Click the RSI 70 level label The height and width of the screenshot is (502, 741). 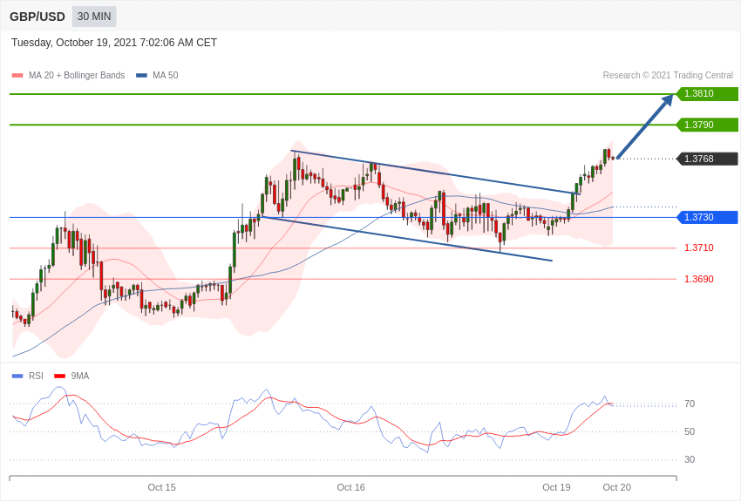click(x=690, y=404)
